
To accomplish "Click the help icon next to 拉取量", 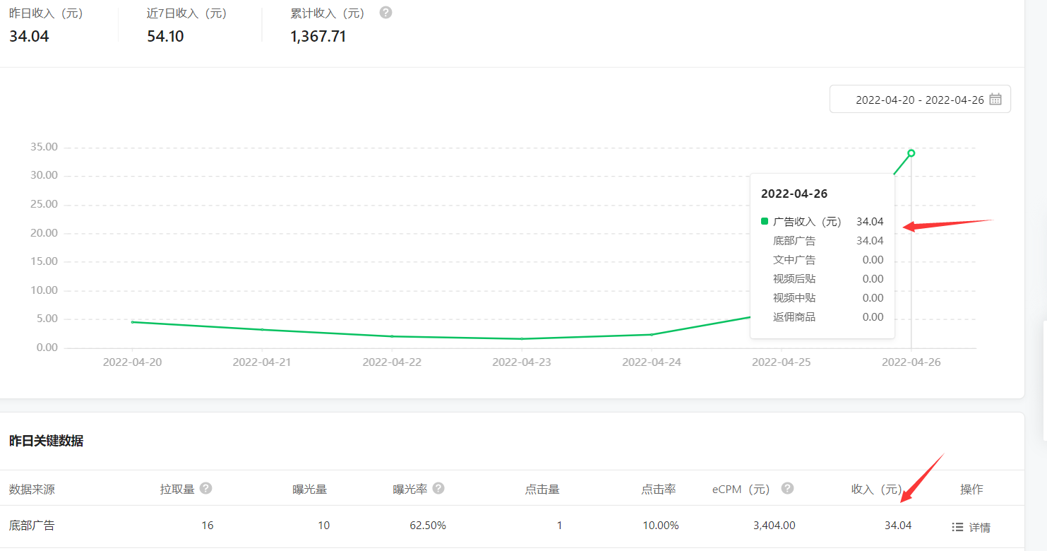I will [x=205, y=488].
